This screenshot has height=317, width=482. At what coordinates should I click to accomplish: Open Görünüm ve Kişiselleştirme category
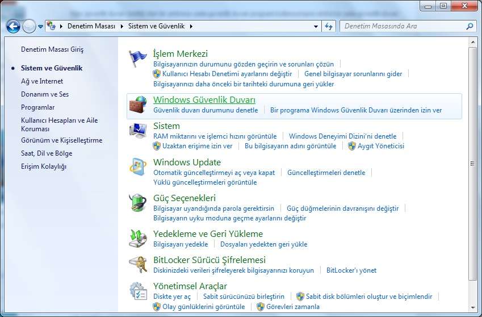click(62, 140)
